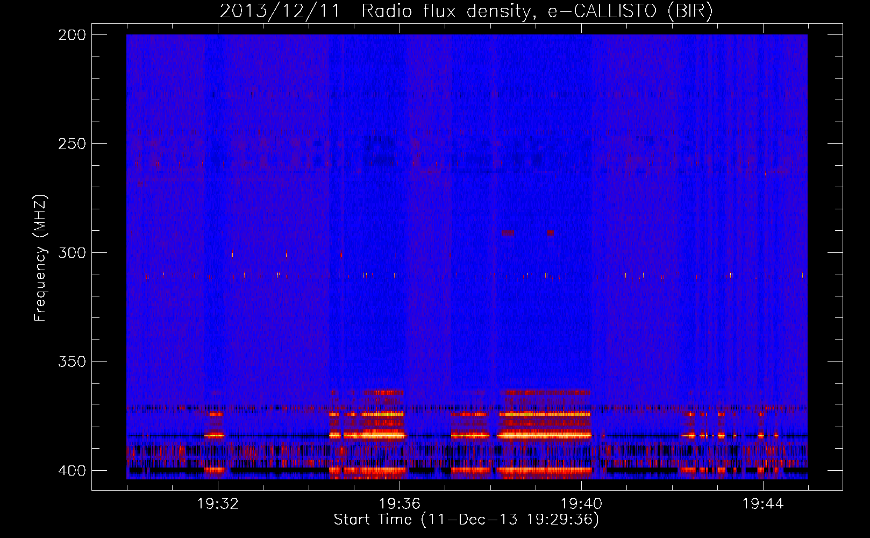Click the plot title '2013/12/11 Radio flux density, e-CALLISTO (BIR)'

(x=466, y=11)
